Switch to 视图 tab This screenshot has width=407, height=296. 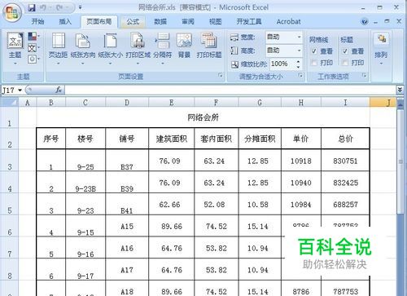tap(216, 21)
